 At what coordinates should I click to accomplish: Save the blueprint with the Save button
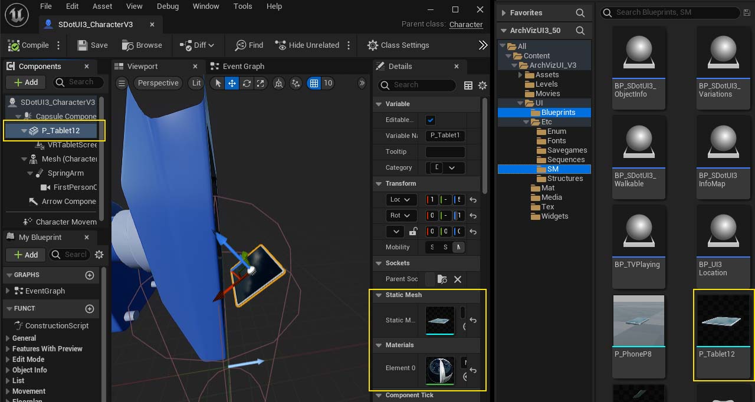(93, 45)
